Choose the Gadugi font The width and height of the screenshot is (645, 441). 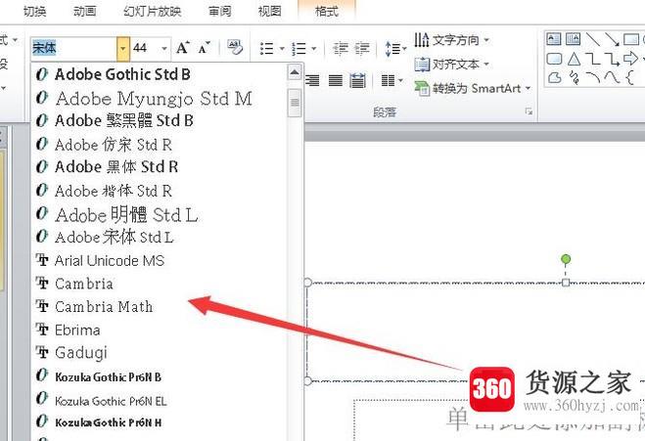tap(159, 353)
